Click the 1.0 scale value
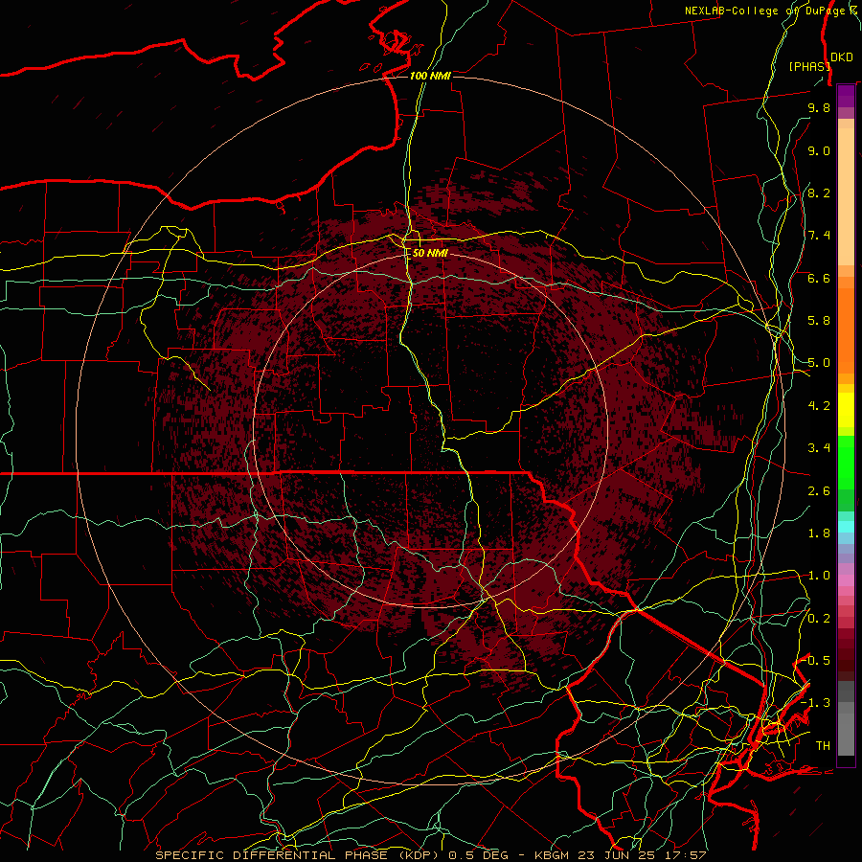 819,576
